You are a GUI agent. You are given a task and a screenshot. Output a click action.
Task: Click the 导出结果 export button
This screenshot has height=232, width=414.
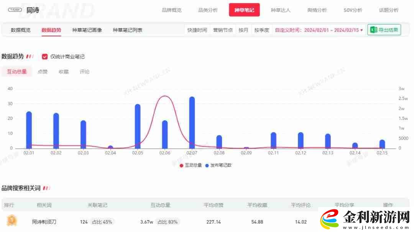384,30
